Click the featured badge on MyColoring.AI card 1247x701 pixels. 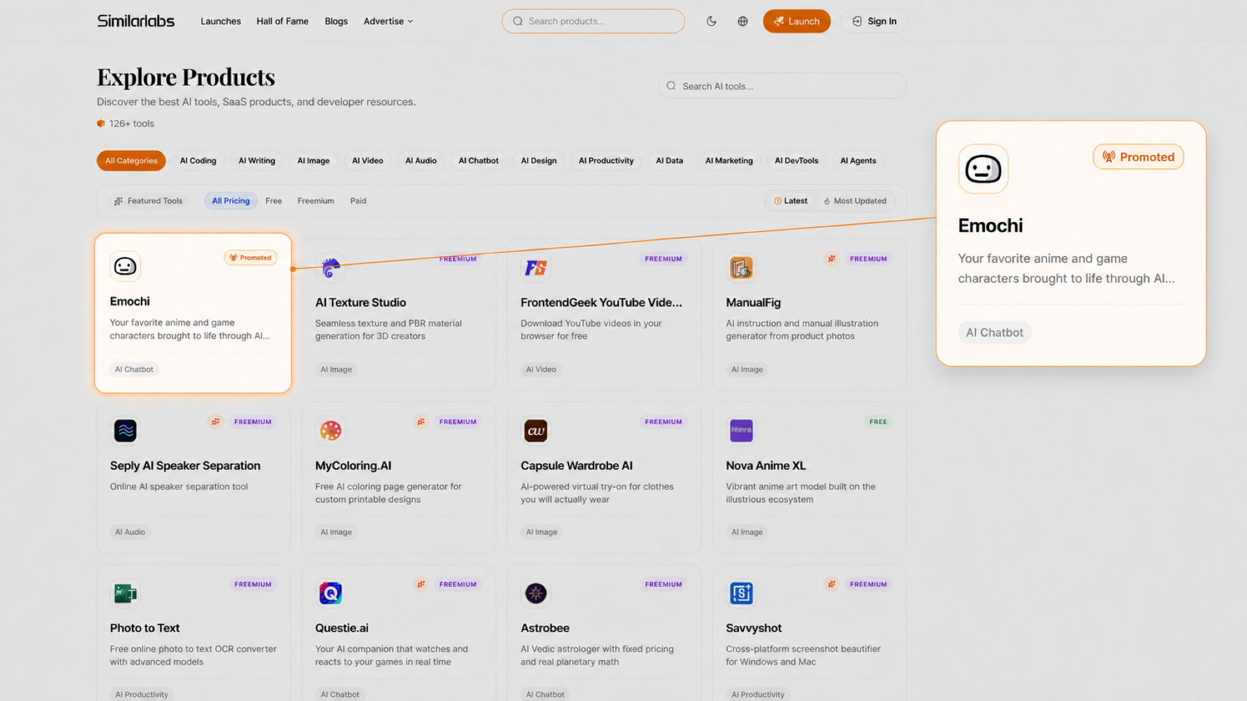421,422
